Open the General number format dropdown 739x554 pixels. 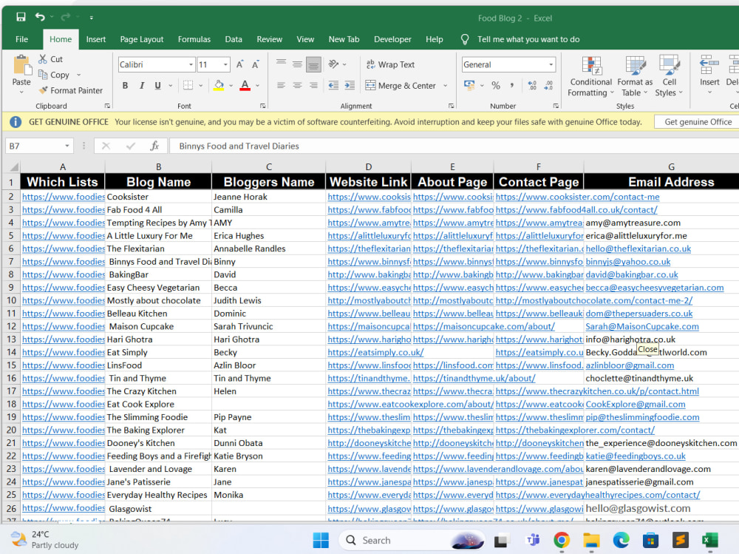pos(551,64)
